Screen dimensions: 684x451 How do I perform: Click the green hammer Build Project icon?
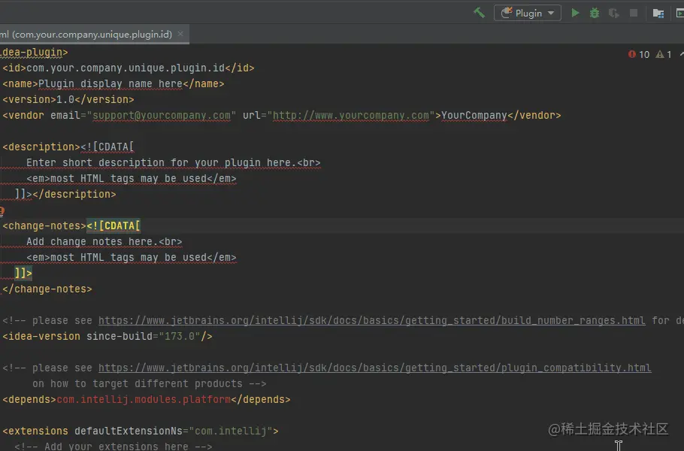[x=479, y=13]
